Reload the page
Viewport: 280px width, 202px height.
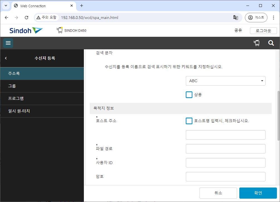point(26,18)
